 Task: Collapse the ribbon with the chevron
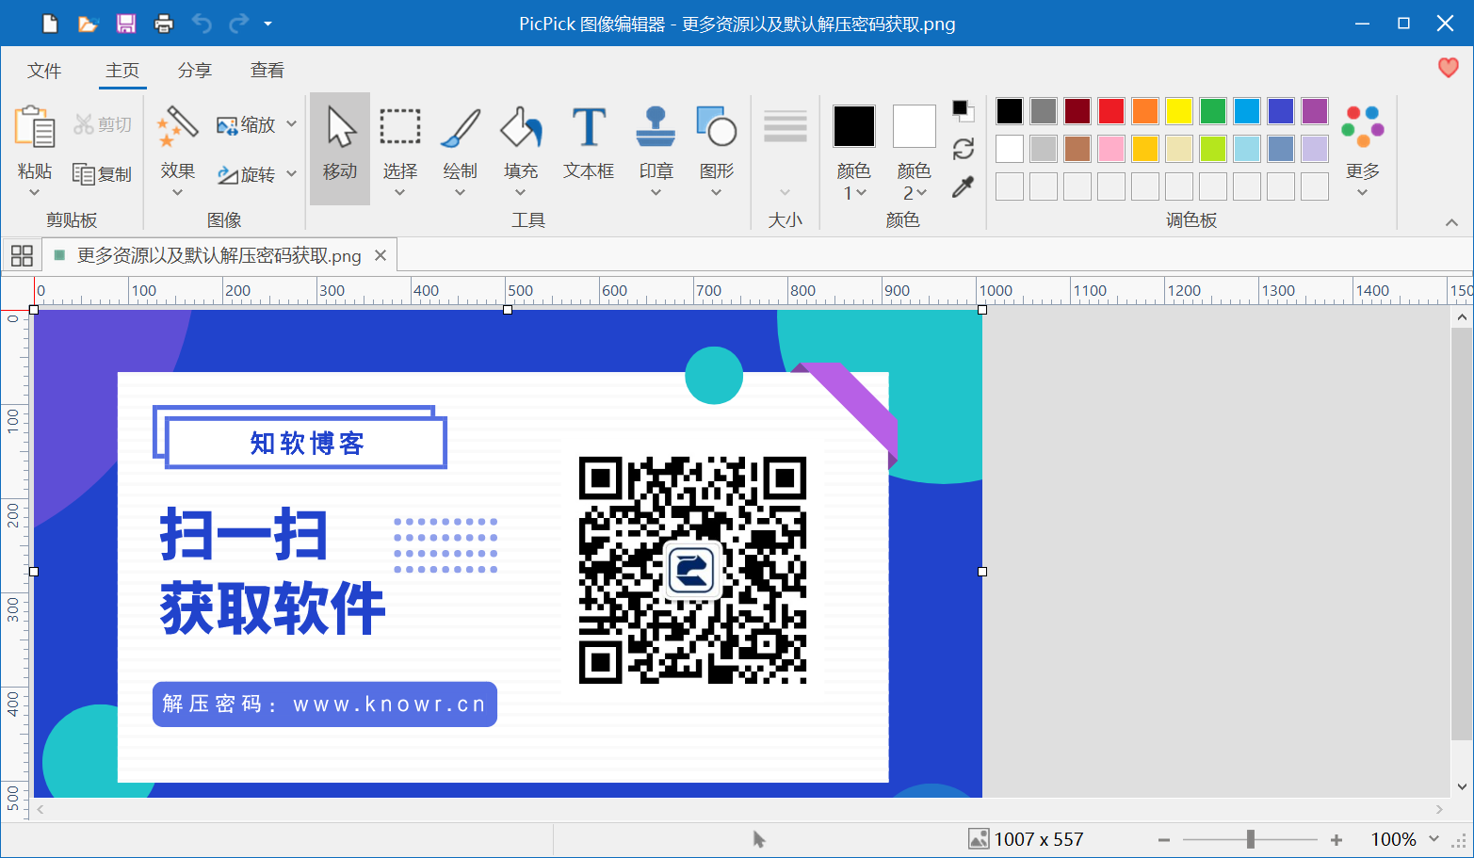pos(1451,222)
